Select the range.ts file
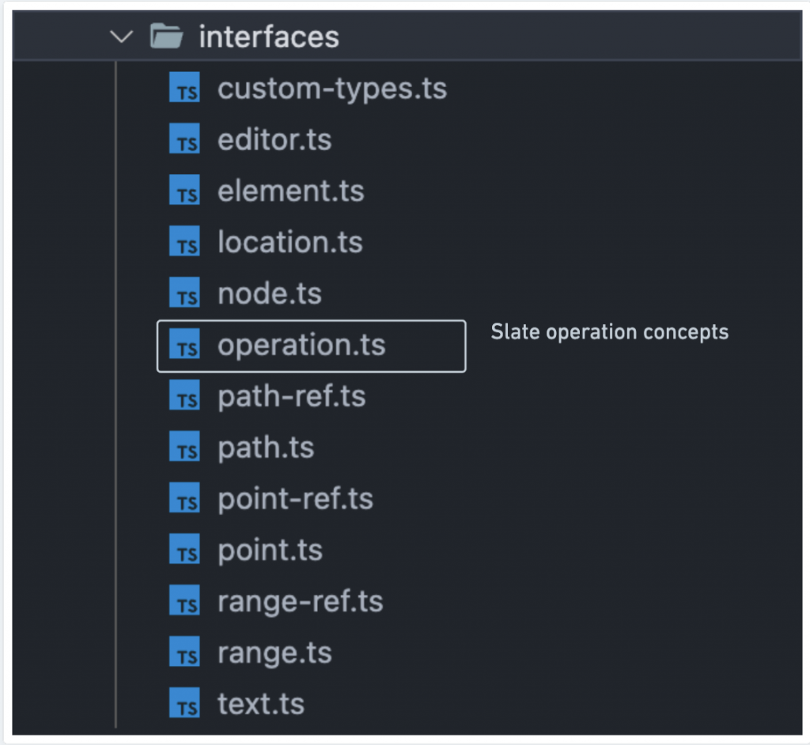The width and height of the screenshot is (810, 745). pos(274,653)
